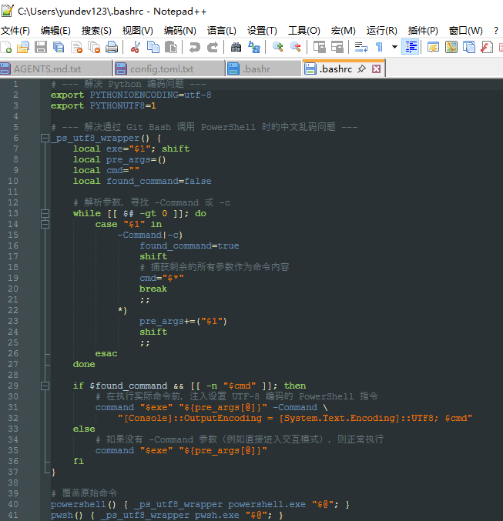The width and height of the screenshot is (503, 521).
Task: Open Find with binoculars icon
Action: 236,47
